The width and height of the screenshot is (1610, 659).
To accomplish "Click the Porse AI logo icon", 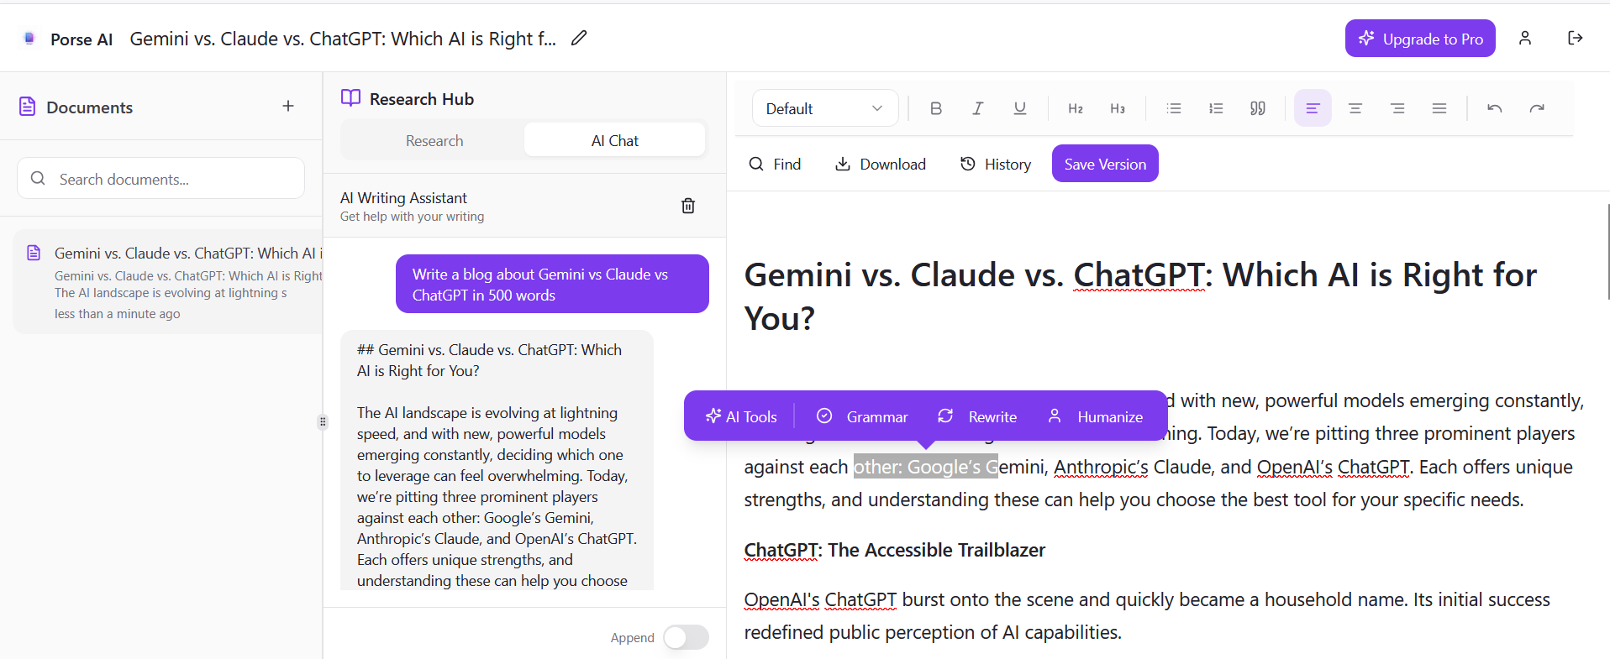I will tap(29, 39).
